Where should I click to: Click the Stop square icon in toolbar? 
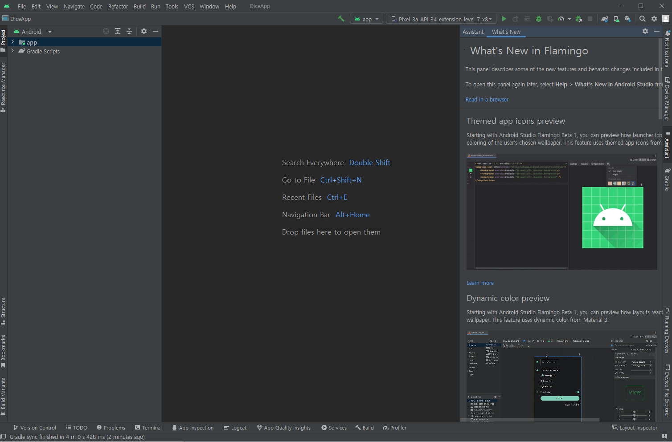tap(590, 19)
